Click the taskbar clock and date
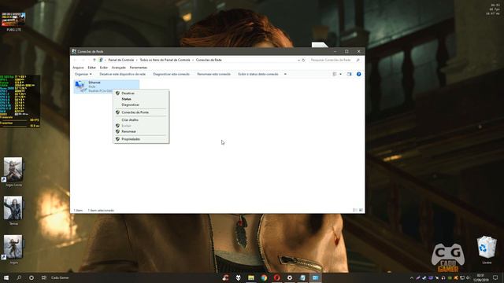Image resolution: width=504 pixels, height=283 pixels. pos(480,277)
